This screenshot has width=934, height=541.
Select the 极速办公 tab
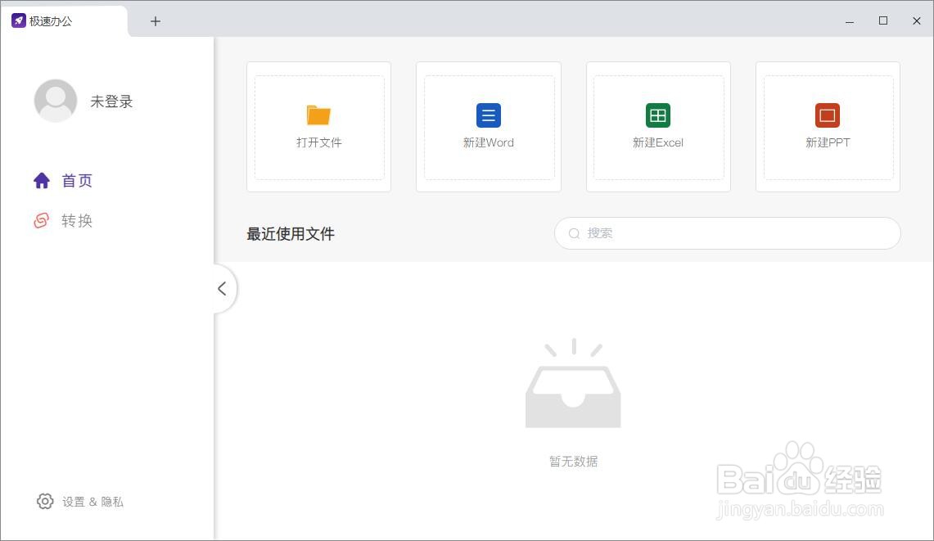click(64, 20)
